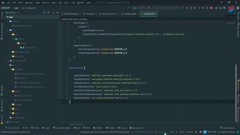The width and height of the screenshot is (240, 135).
Task: Collapse the layout folder
Action: (x=10, y=91)
